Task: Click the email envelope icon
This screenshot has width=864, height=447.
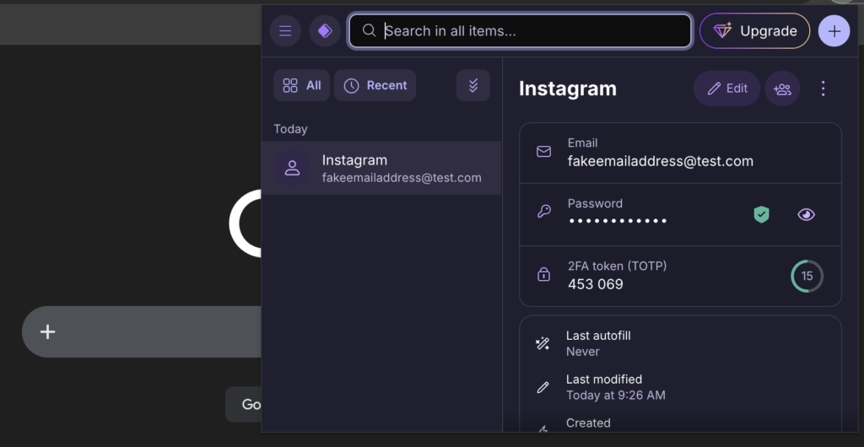Action: click(544, 151)
